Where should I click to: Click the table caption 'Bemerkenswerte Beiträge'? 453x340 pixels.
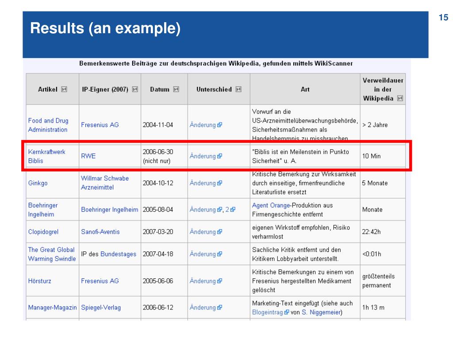[x=216, y=63]
